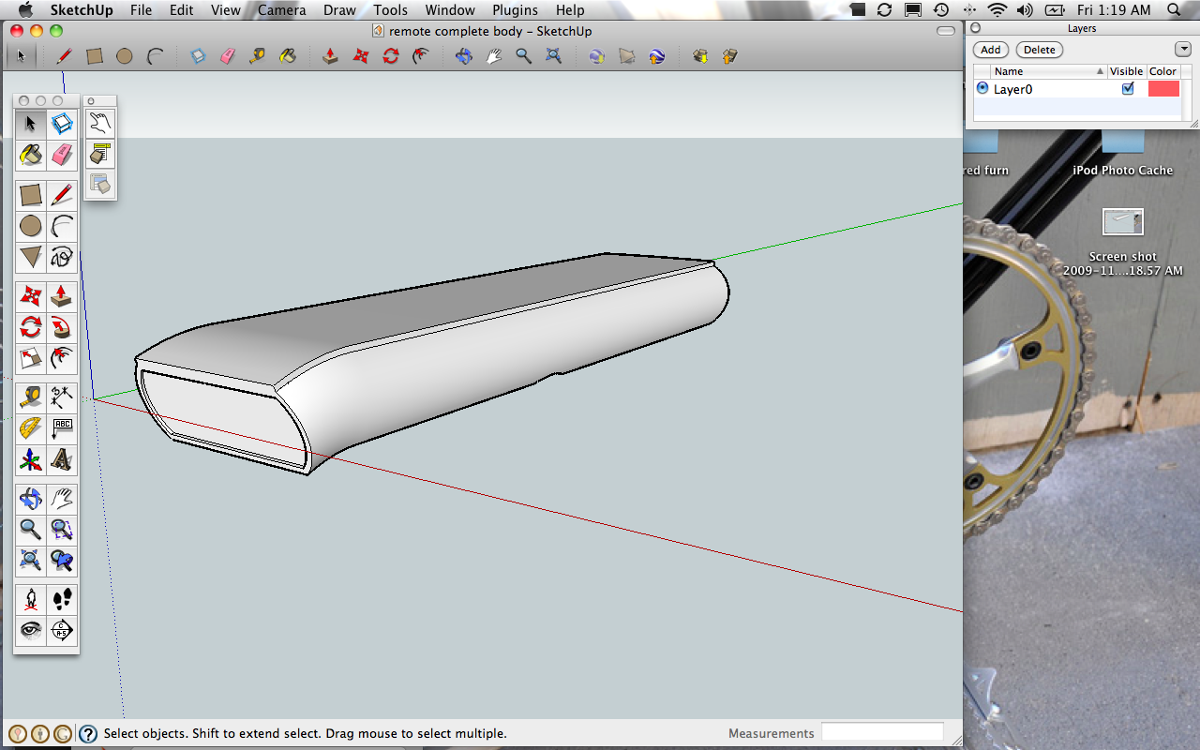
Task: Click the Delete layer button
Action: (x=1039, y=50)
